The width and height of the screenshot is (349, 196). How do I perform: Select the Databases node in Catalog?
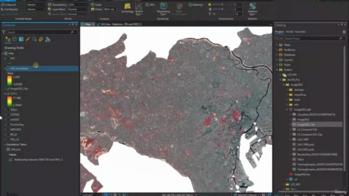290,55
